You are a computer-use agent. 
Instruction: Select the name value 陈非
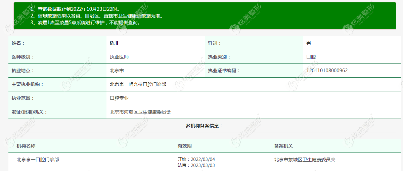[x=115, y=43]
